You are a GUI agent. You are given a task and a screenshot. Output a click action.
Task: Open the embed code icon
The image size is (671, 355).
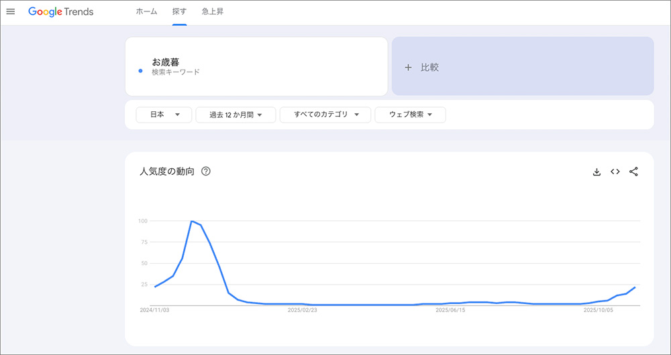point(615,171)
